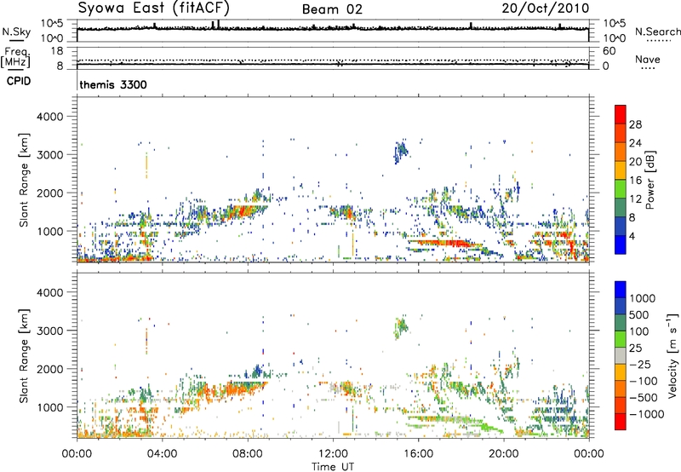
Task: Click the 15:00 echo cluster near 3000 km, power panel
Action: click(x=400, y=152)
